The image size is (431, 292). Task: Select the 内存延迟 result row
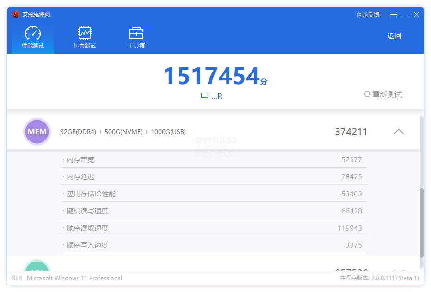214,177
